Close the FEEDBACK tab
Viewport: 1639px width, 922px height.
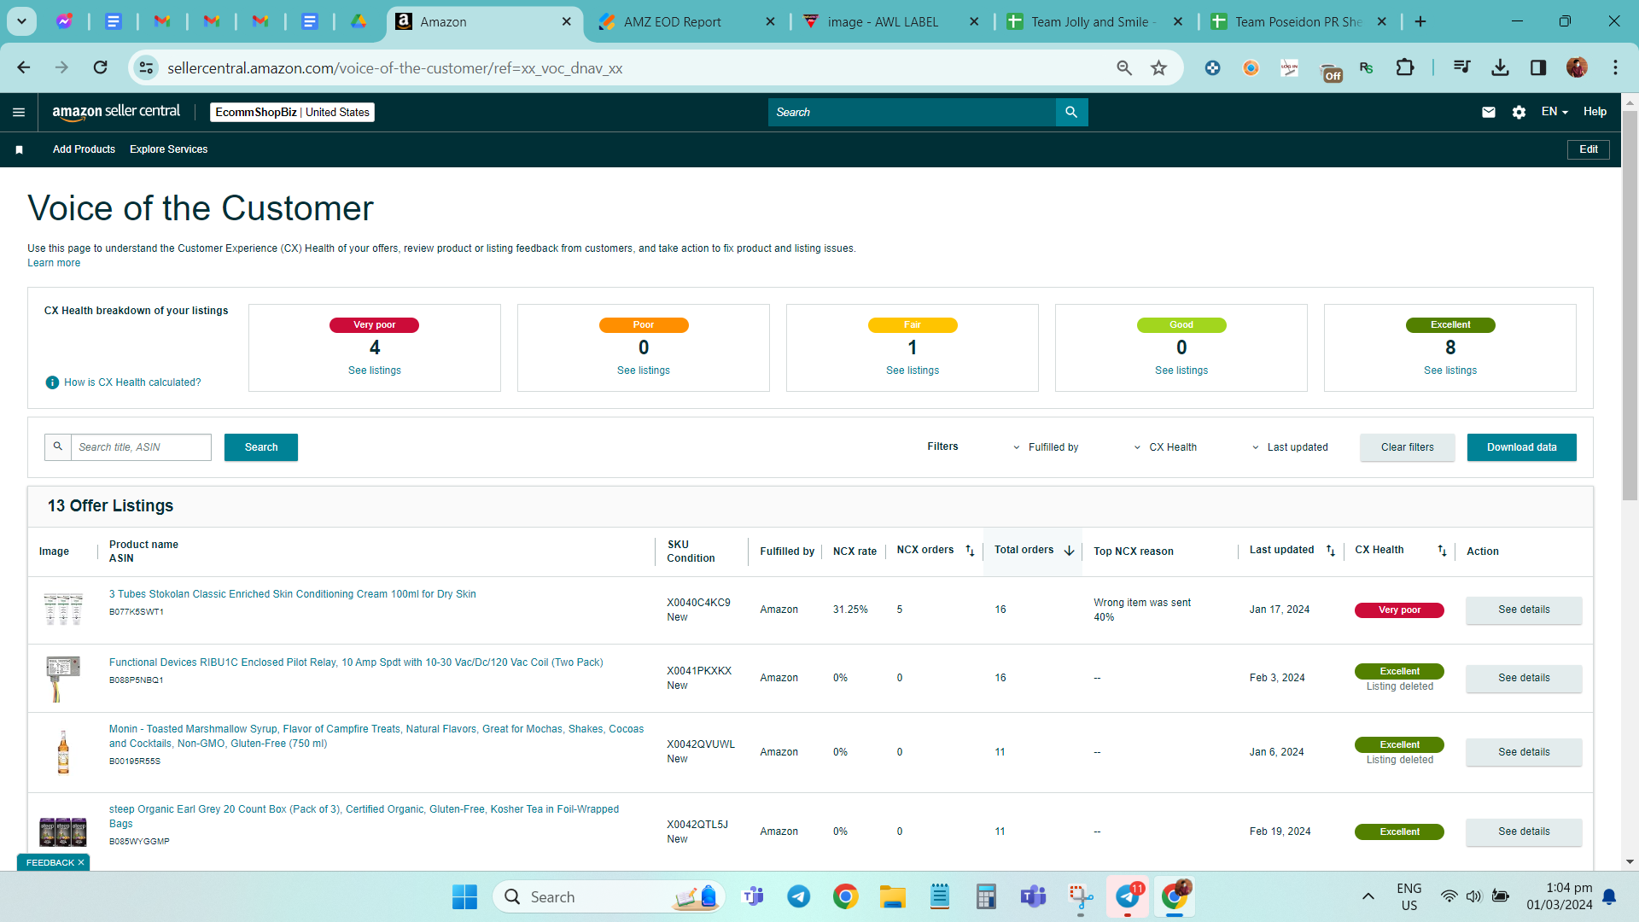81,862
